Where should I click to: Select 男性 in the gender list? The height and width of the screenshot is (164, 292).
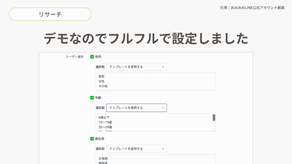pos(102,77)
